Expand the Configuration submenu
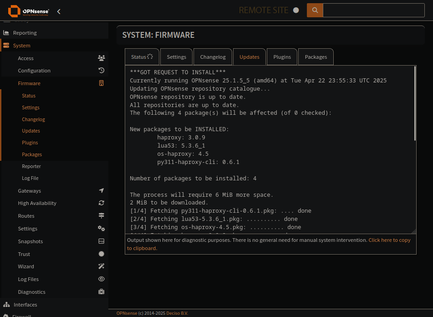The width and height of the screenshot is (433, 317). point(55,71)
